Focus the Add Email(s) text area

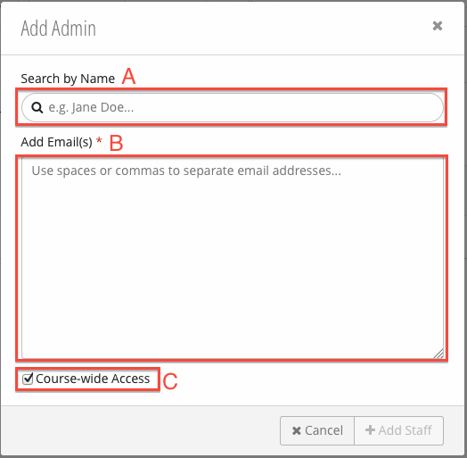[233, 258]
